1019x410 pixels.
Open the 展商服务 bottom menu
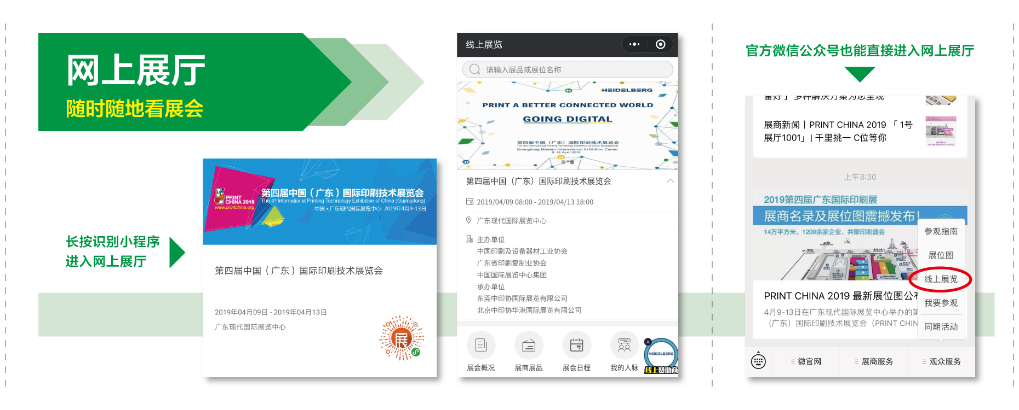click(874, 361)
